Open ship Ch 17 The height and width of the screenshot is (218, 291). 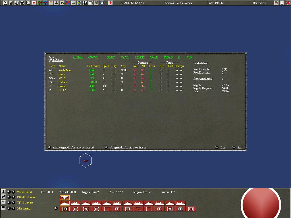click(x=62, y=90)
